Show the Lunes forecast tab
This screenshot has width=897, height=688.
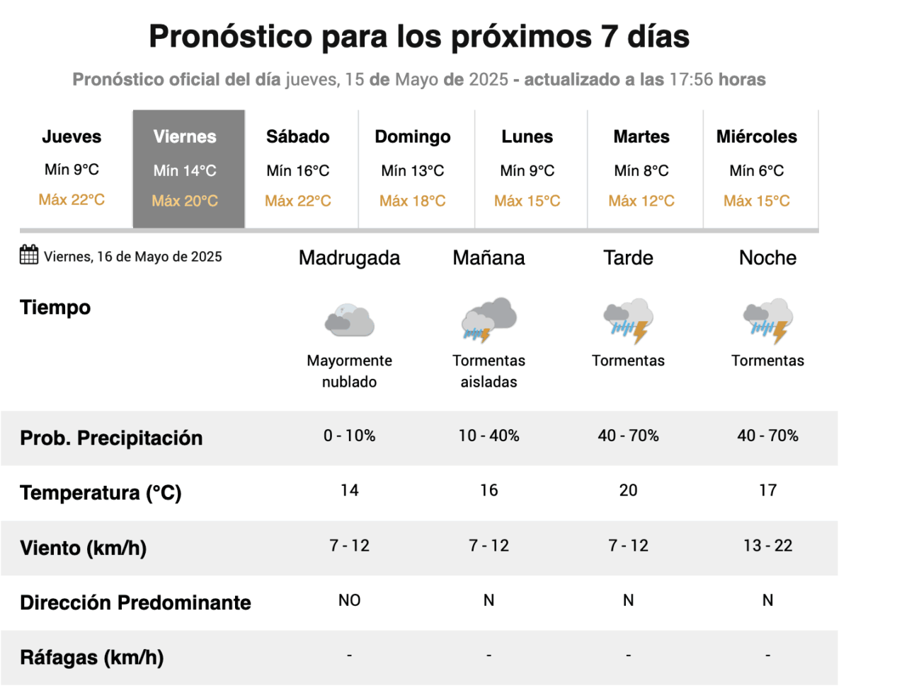pos(527,168)
